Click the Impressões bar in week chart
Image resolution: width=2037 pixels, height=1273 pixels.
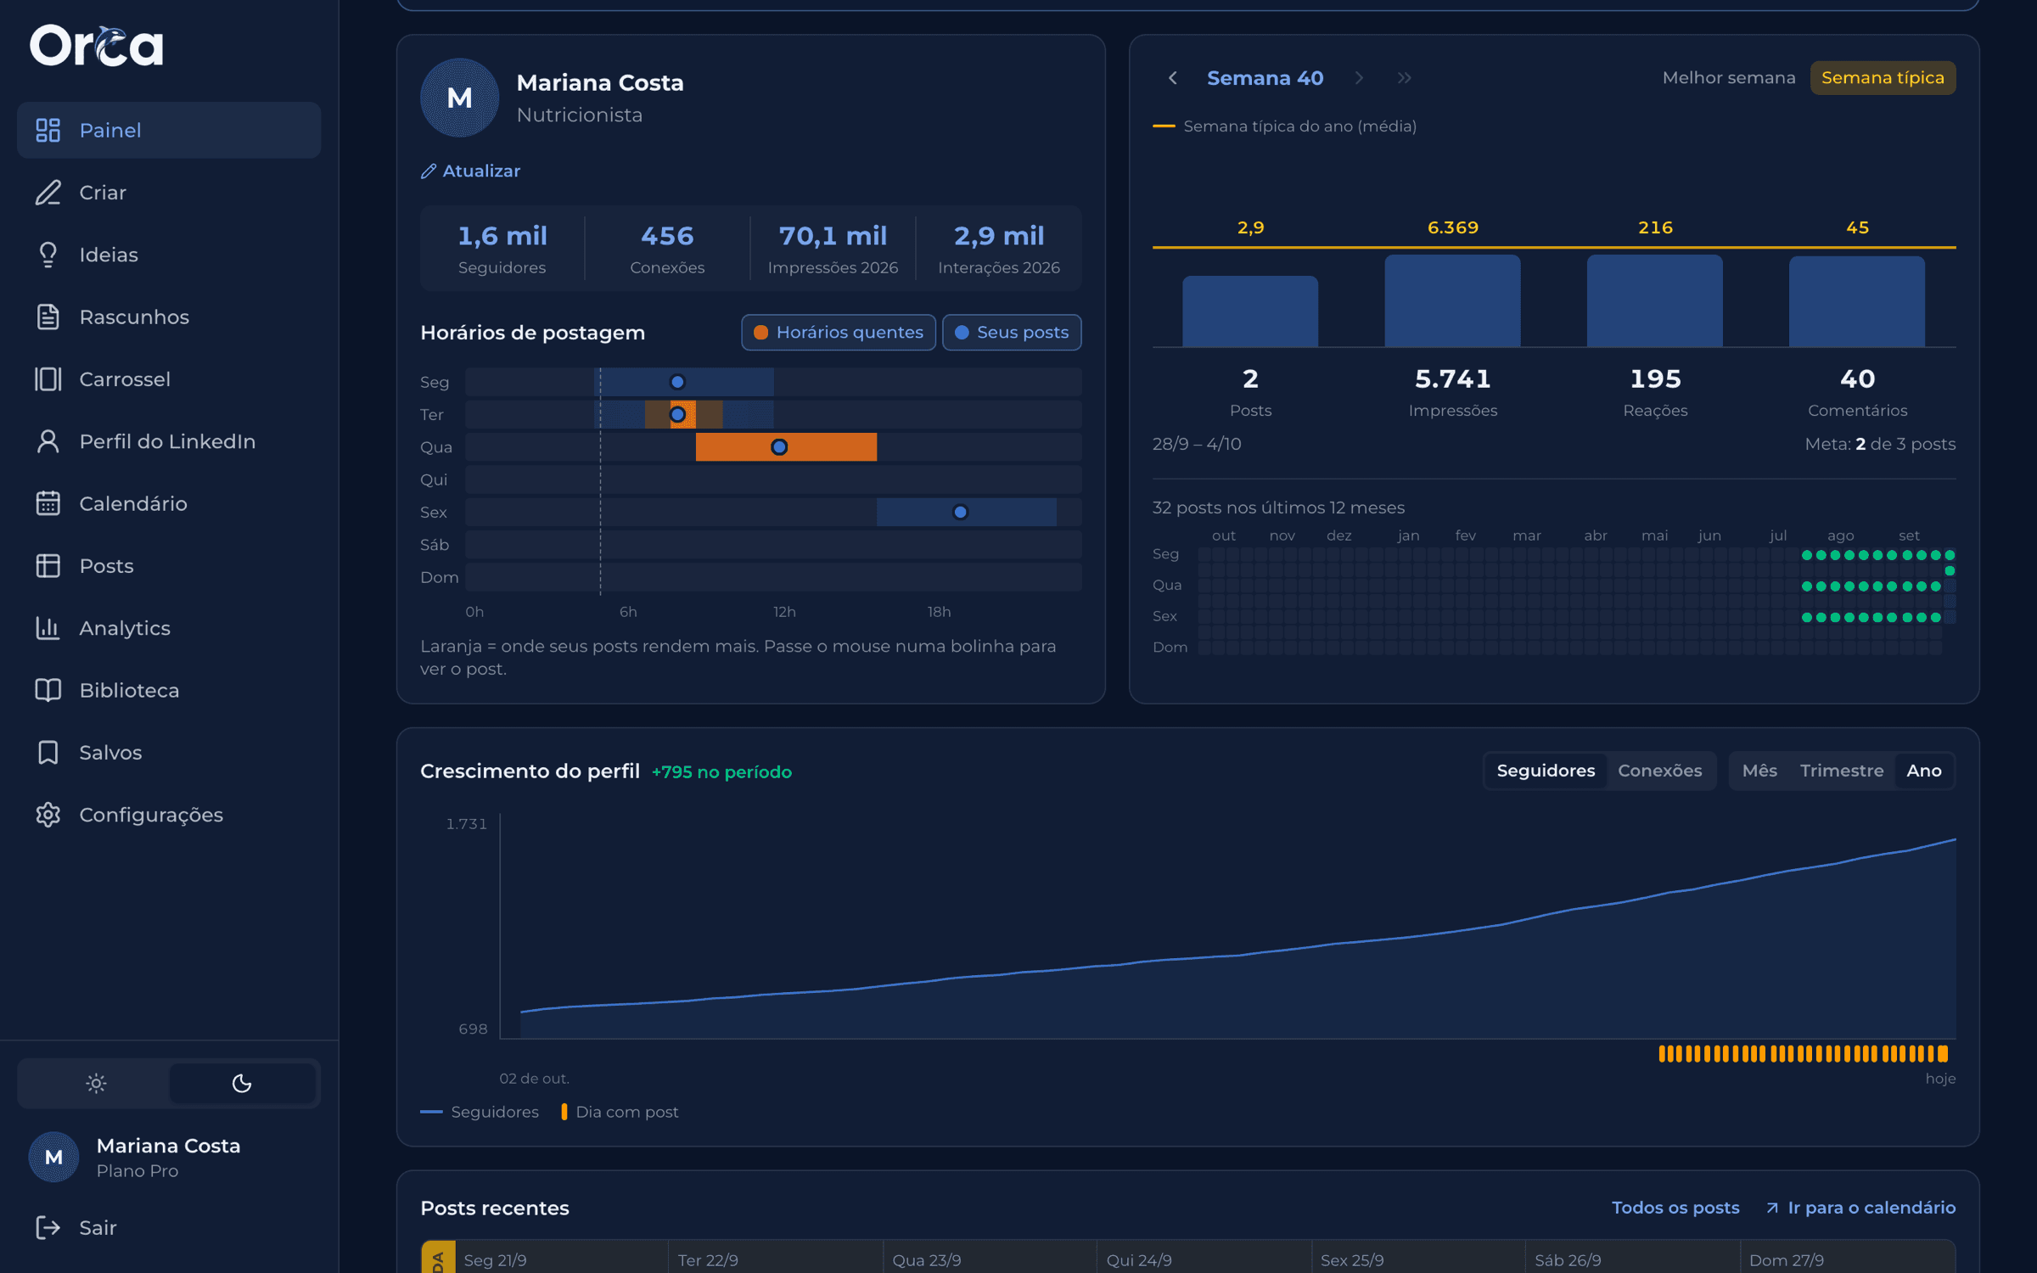tap(1452, 300)
